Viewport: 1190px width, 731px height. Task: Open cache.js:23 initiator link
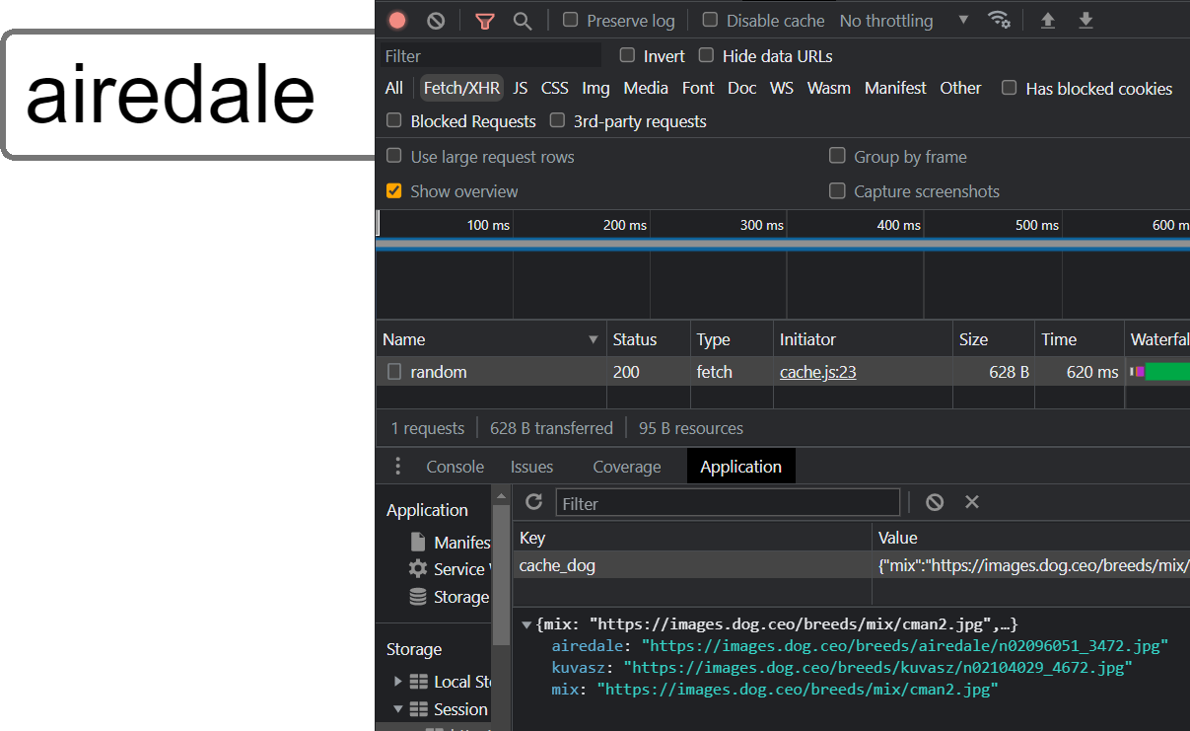(x=817, y=372)
